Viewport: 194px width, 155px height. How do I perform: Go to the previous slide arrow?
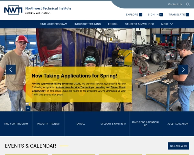(11, 69)
